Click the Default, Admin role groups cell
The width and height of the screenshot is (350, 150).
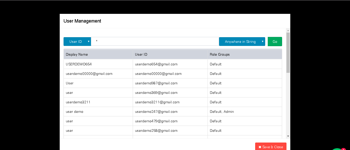pos(245,112)
